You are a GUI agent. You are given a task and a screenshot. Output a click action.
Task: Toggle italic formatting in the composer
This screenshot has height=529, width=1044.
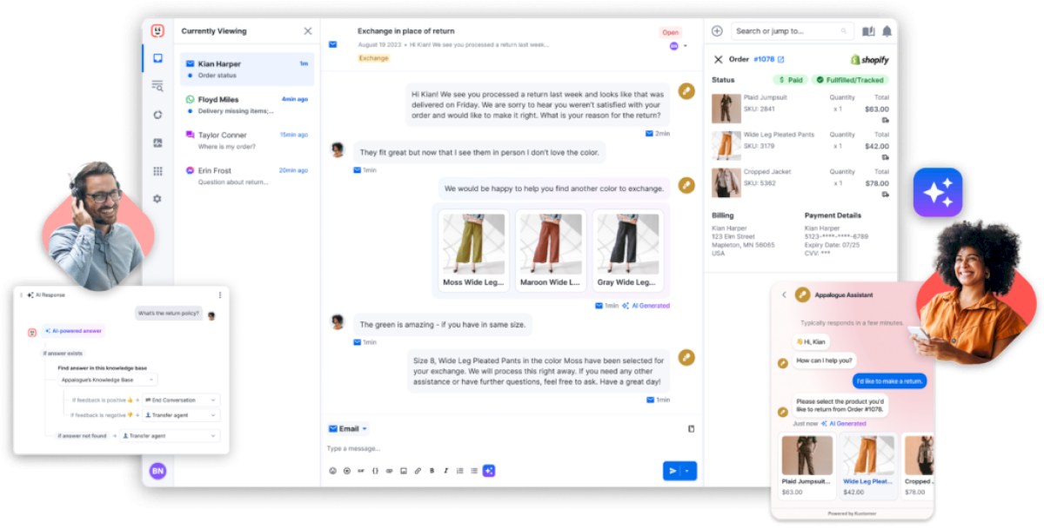click(445, 470)
